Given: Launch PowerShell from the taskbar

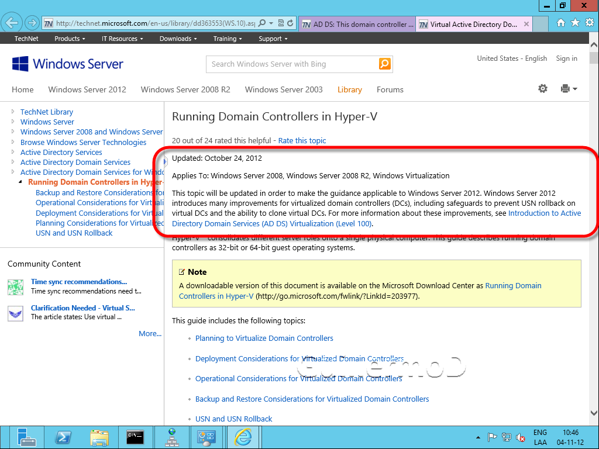Looking at the screenshot, I should [63, 437].
